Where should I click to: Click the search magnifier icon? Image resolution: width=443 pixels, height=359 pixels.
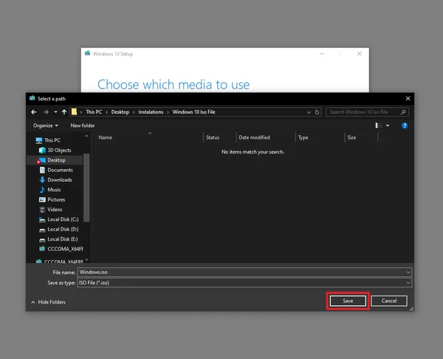pos(403,112)
